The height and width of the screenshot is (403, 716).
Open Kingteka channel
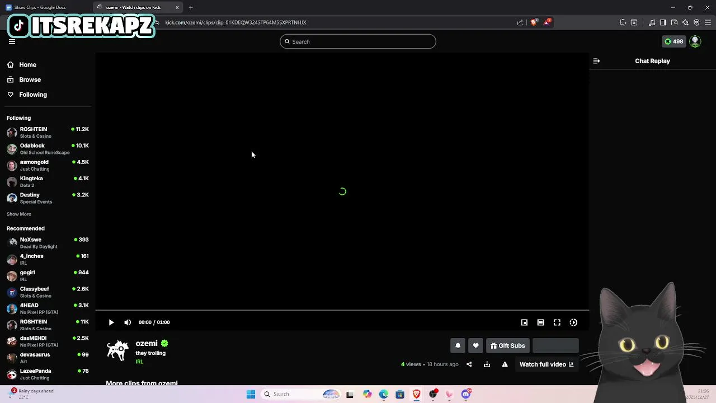tap(48, 181)
